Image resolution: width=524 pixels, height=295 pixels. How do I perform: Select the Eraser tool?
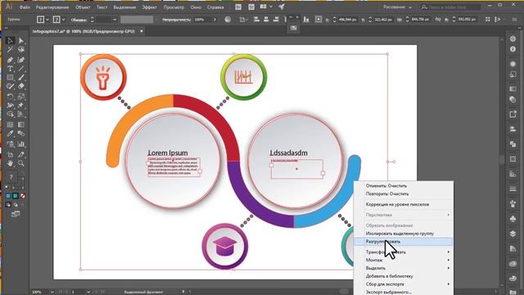21,86
